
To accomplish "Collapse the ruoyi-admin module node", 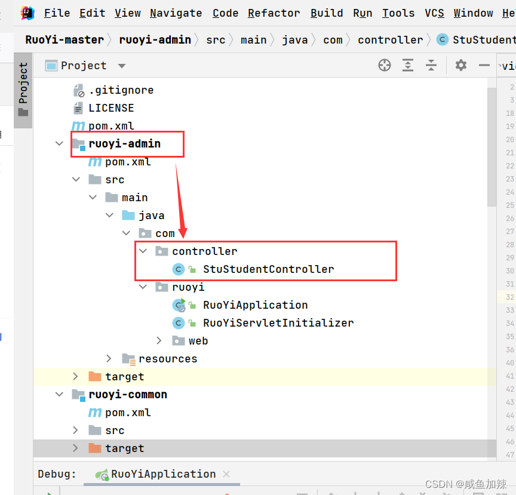I will click(59, 143).
